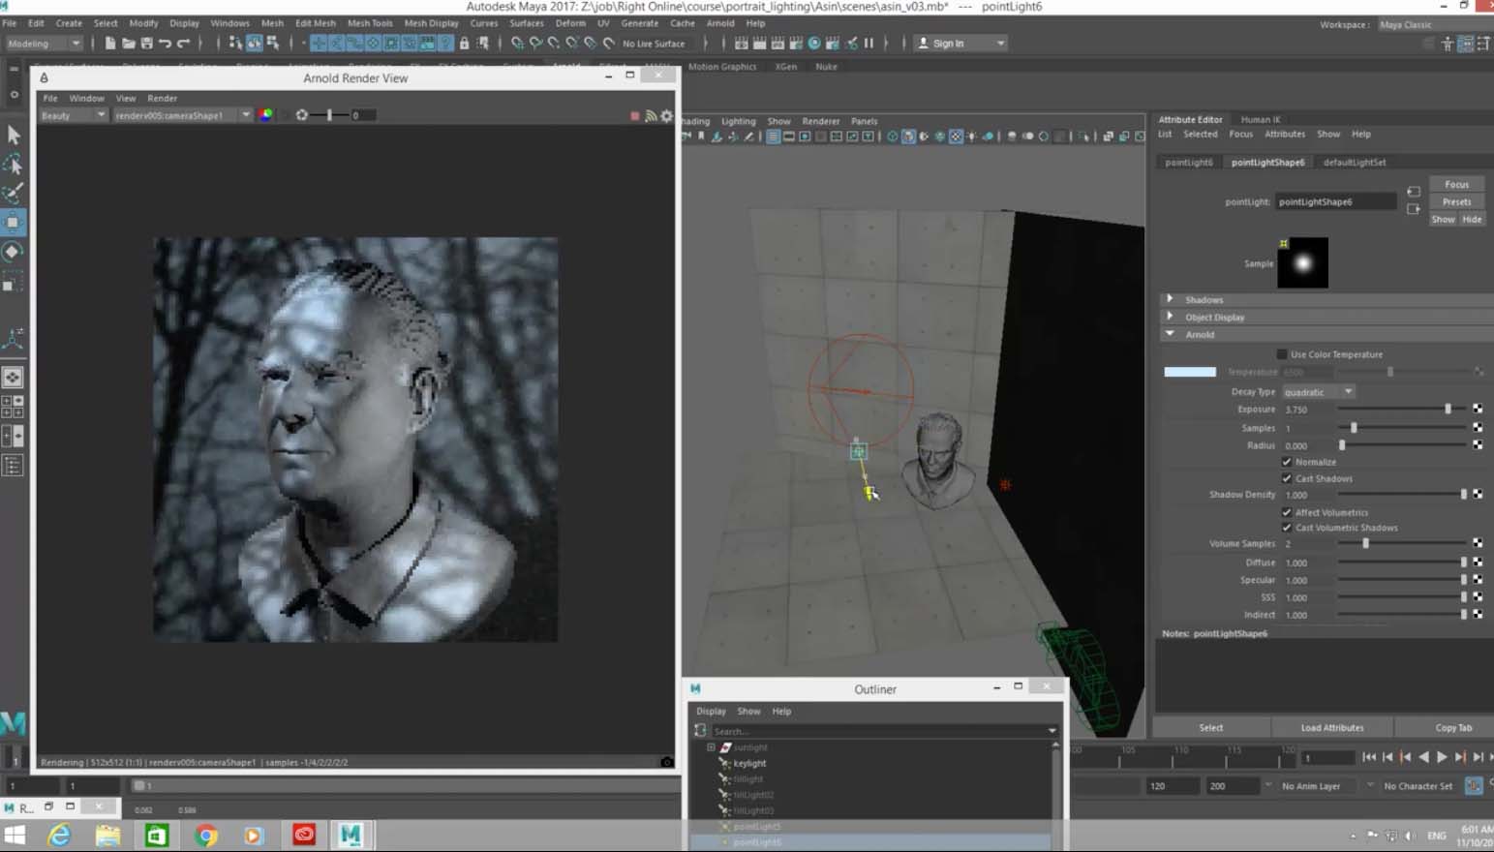
Task: Click the Load Attributes button
Action: click(1331, 727)
